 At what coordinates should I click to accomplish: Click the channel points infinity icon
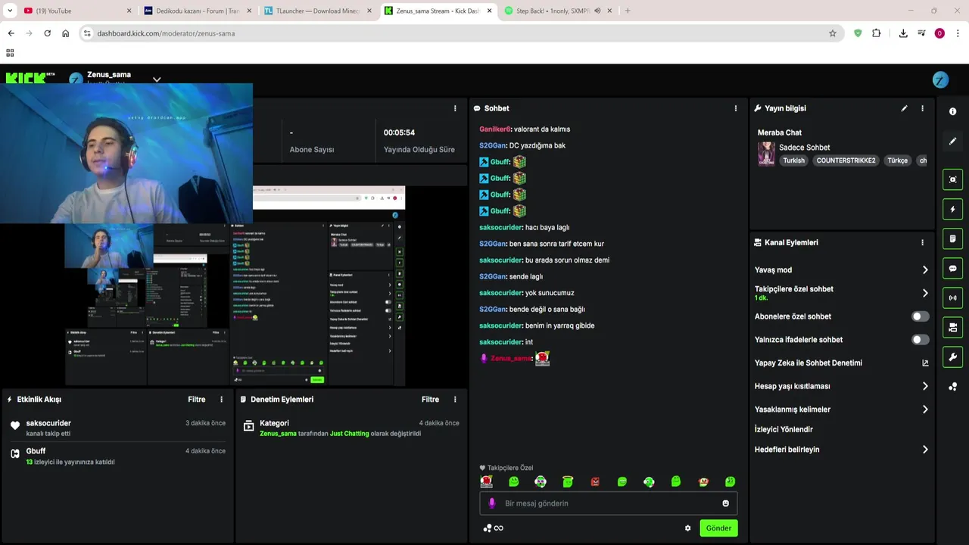pos(494,528)
